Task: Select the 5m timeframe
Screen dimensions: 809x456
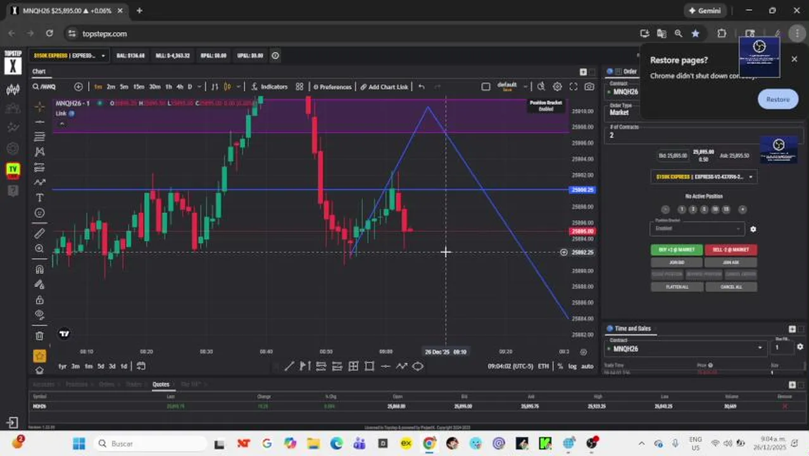Action: [x=124, y=87]
